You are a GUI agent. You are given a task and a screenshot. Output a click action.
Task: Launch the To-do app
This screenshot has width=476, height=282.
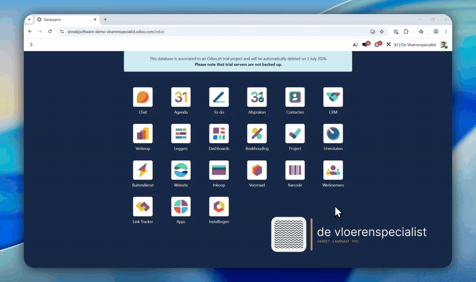tap(219, 97)
